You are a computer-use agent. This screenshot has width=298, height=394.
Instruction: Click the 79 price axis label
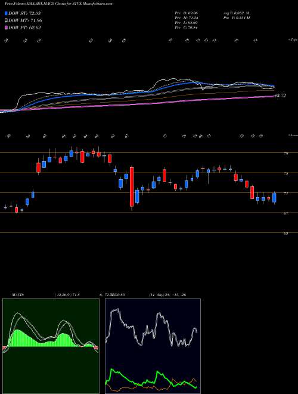pyautogui.click(x=286, y=153)
